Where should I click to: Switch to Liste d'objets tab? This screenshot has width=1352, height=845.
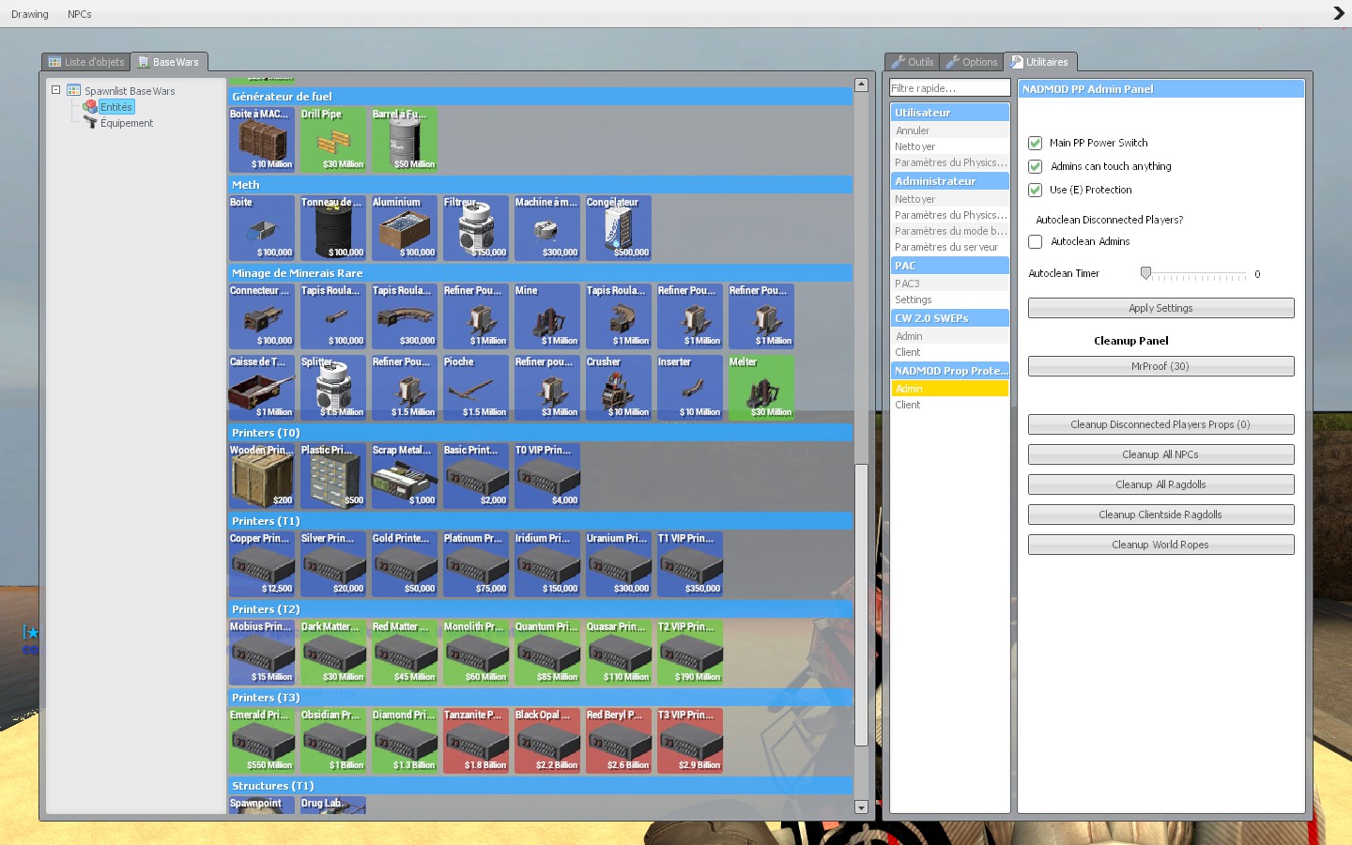pyautogui.click(x=86, y=62)
